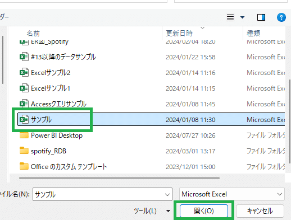The image size is (291, 220).
Task: Toggle the preview pane icon
Action: click(x=261, y=17)
